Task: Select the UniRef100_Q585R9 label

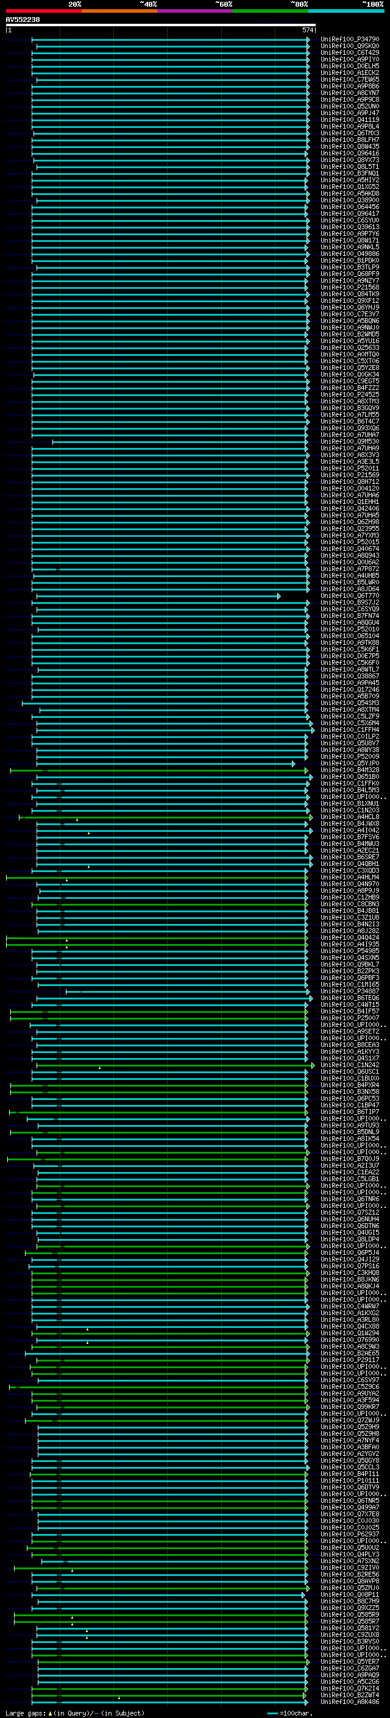Action: pos(349,1614)
